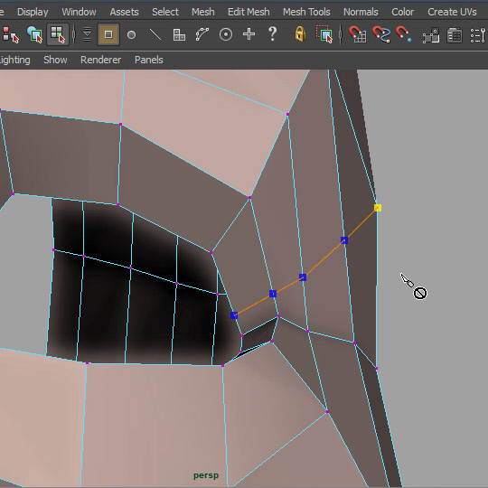Enable snap to grids magnet
The width and height of the screenshot is (488, 488).
tap(357, 34)
